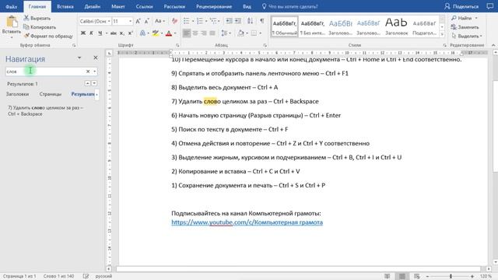The height and width of the screenshot is (280, 498).
Task: Click the yellow text highlight color button
Action: 156,33
